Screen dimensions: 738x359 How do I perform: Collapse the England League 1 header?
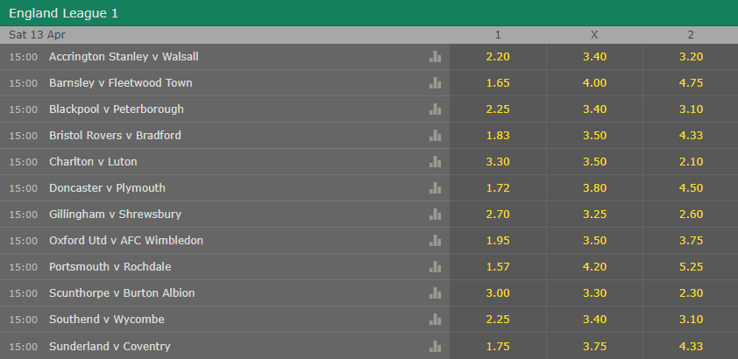pos(368,13)
